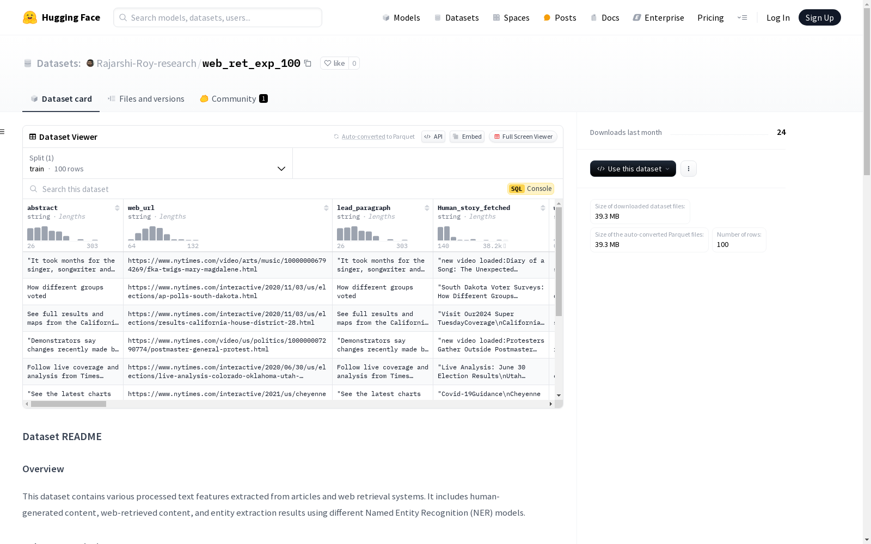Open the Models page
Screen dimensions: 871x544
pos(401,17)
